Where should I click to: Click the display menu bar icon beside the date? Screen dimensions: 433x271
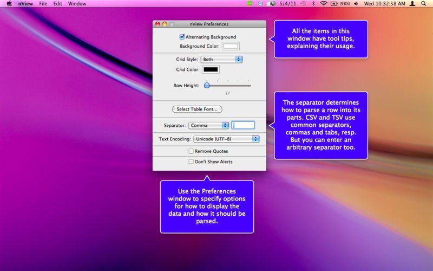(271, 4)
